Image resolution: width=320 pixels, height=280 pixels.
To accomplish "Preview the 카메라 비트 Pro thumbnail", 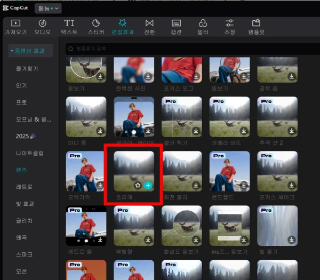I will [229, 117].
